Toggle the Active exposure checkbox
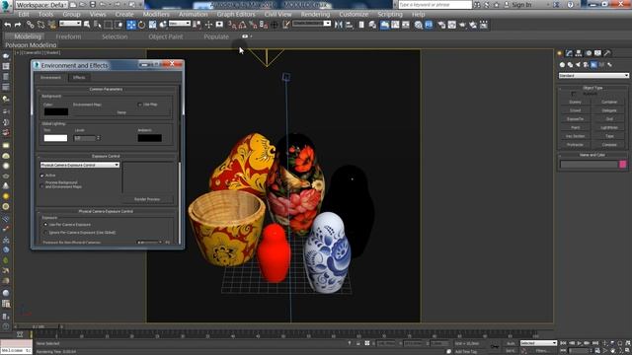 click(41, 176)
